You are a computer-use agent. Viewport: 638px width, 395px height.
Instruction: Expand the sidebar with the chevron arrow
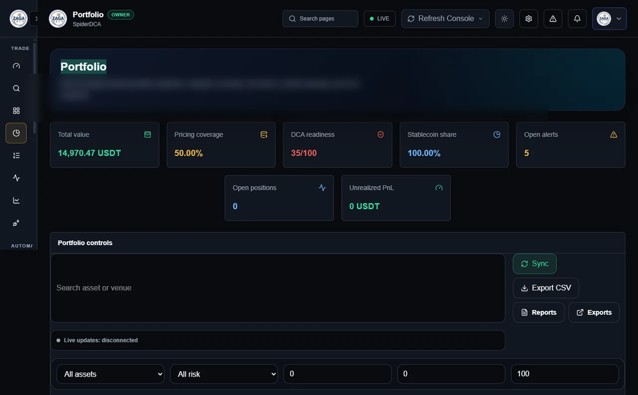click(x=36, y=19)
